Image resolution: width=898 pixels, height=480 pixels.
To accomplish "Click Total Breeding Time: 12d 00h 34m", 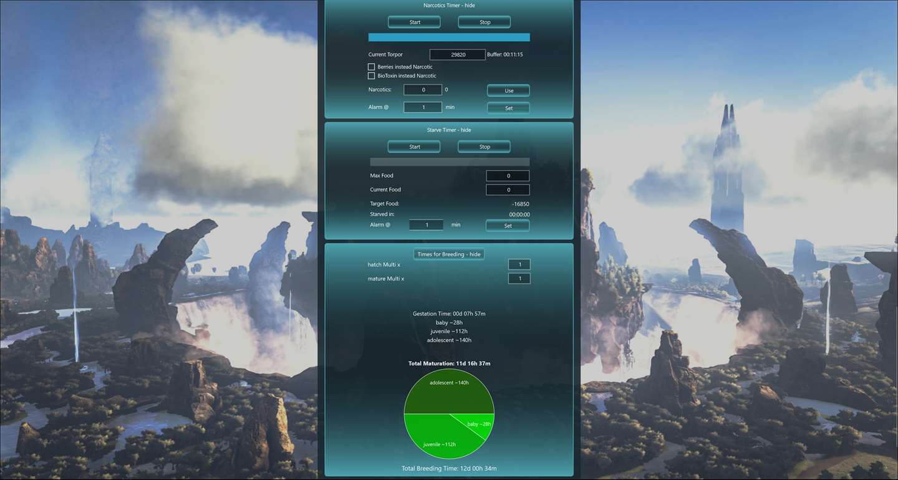I will 449,468.
